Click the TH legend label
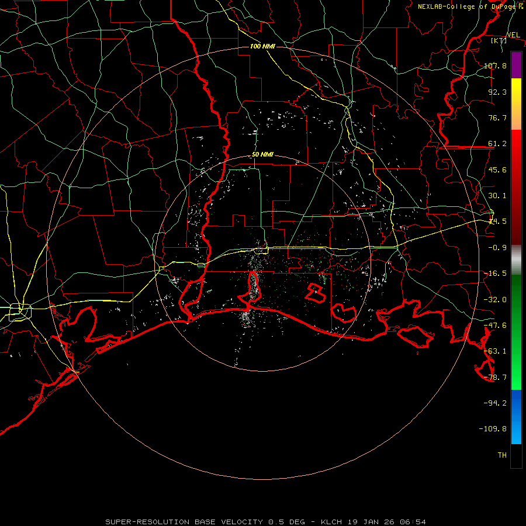Viewport: 526px width, 526px height. tap(502, 455)
